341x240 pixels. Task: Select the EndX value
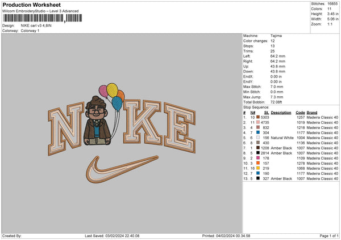point(276,76)
